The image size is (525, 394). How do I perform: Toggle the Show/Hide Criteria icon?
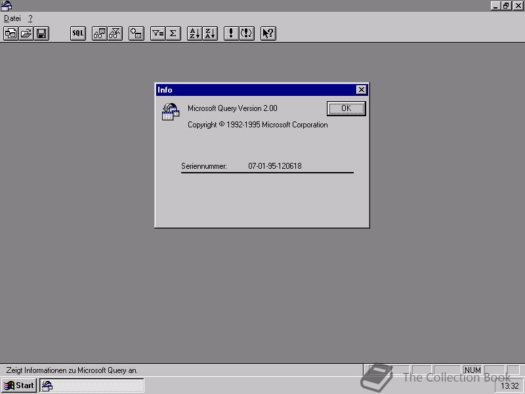click(115, 33)
